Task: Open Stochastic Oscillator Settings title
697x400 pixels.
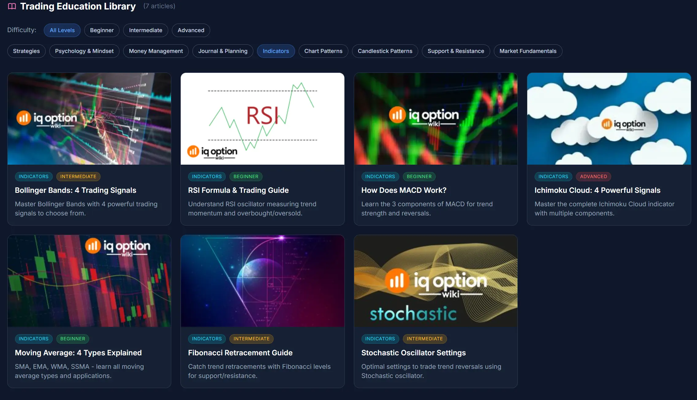Action: [413, 353]
